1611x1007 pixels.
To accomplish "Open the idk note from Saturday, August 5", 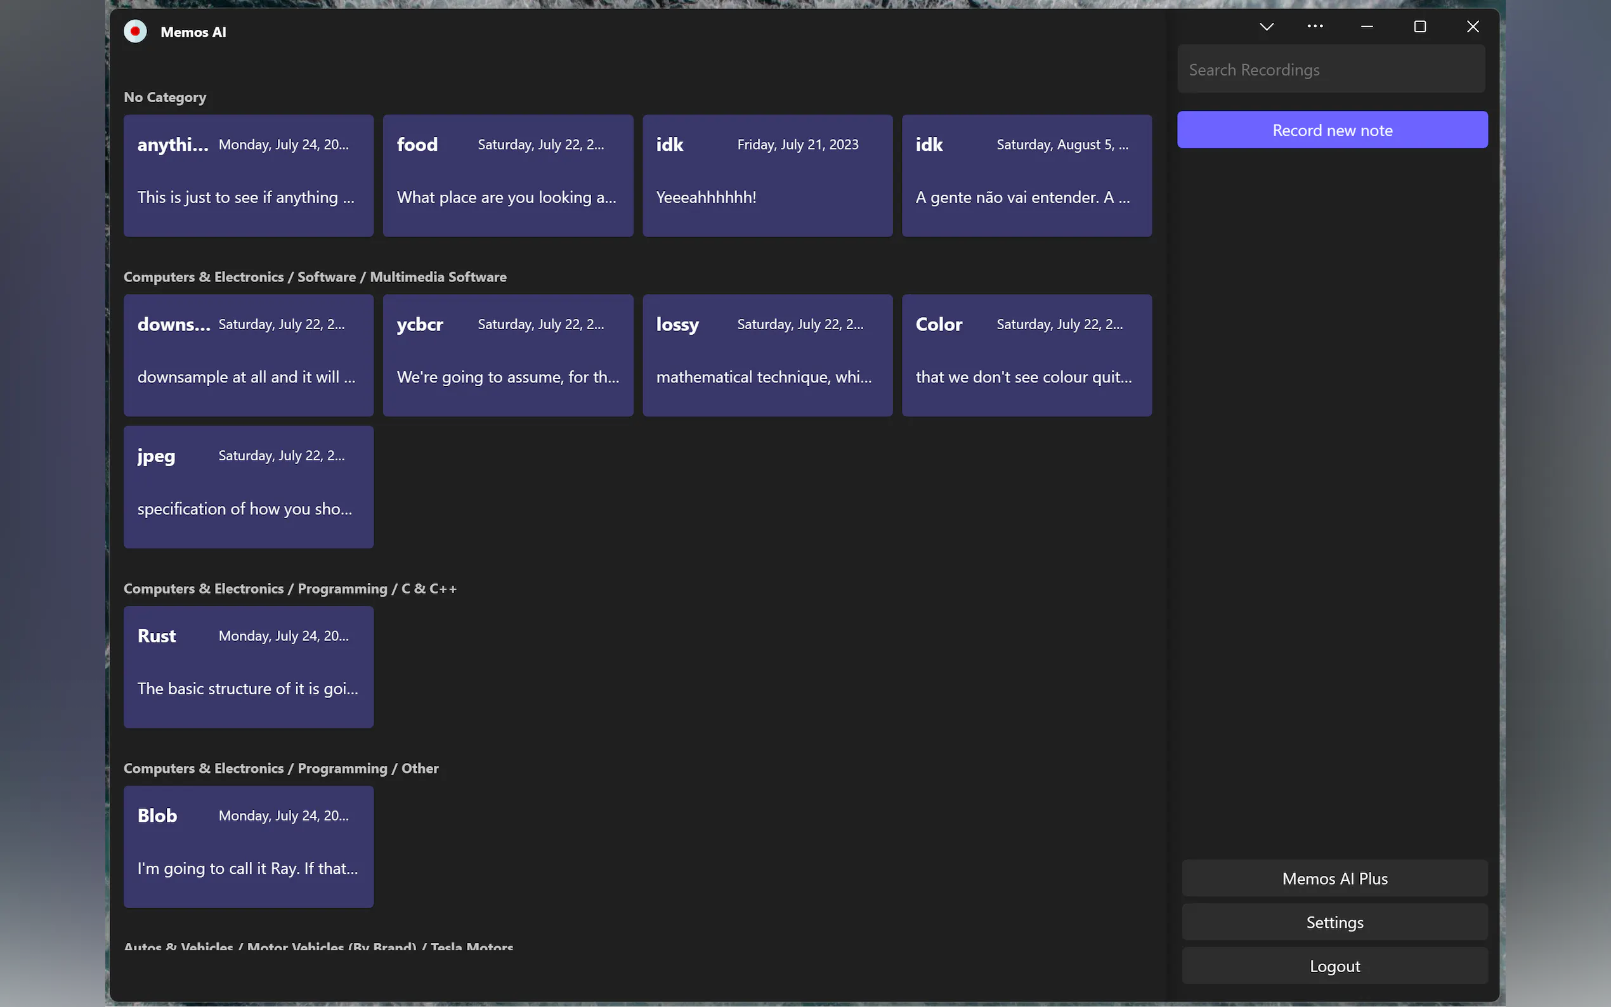I will click(1026, 175).
